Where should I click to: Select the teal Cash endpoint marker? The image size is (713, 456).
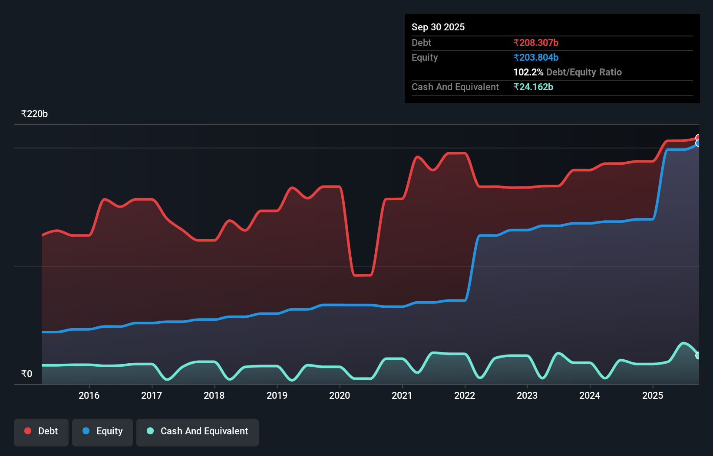click(x=698, y=355)
